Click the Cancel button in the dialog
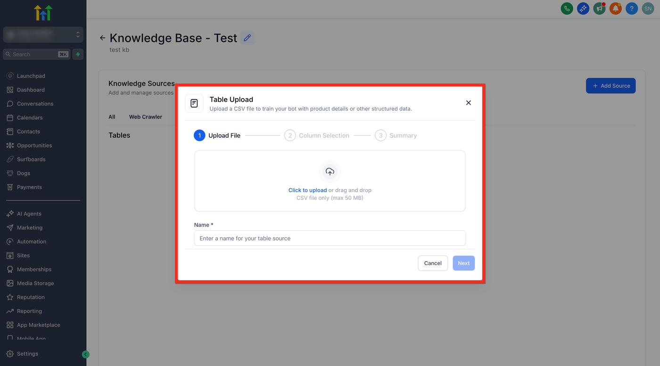 point(432,263)
